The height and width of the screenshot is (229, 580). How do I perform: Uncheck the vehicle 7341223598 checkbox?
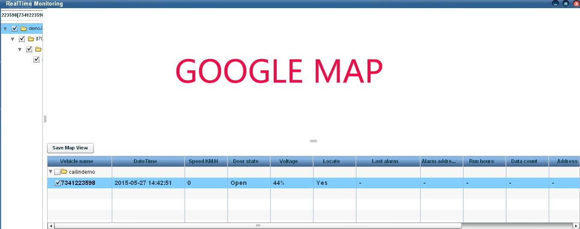pos(58,183)
